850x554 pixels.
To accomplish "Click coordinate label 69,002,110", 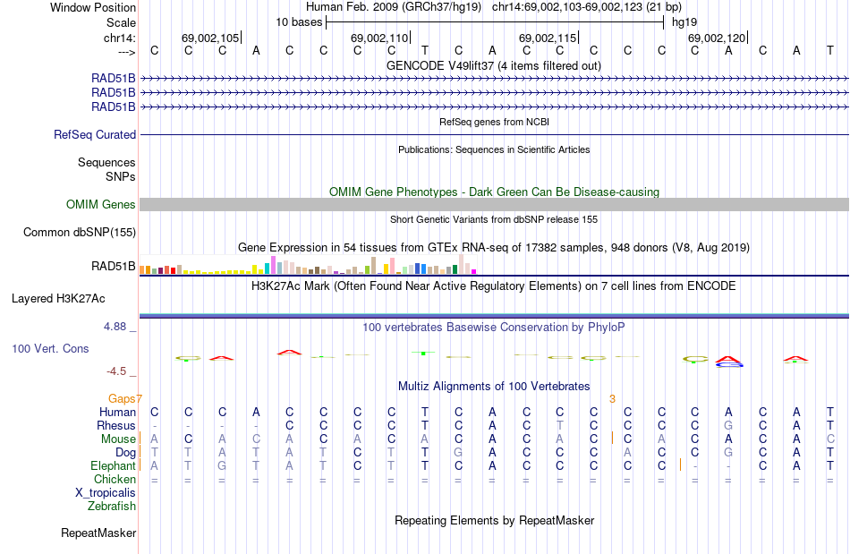I will pos(379,38).
